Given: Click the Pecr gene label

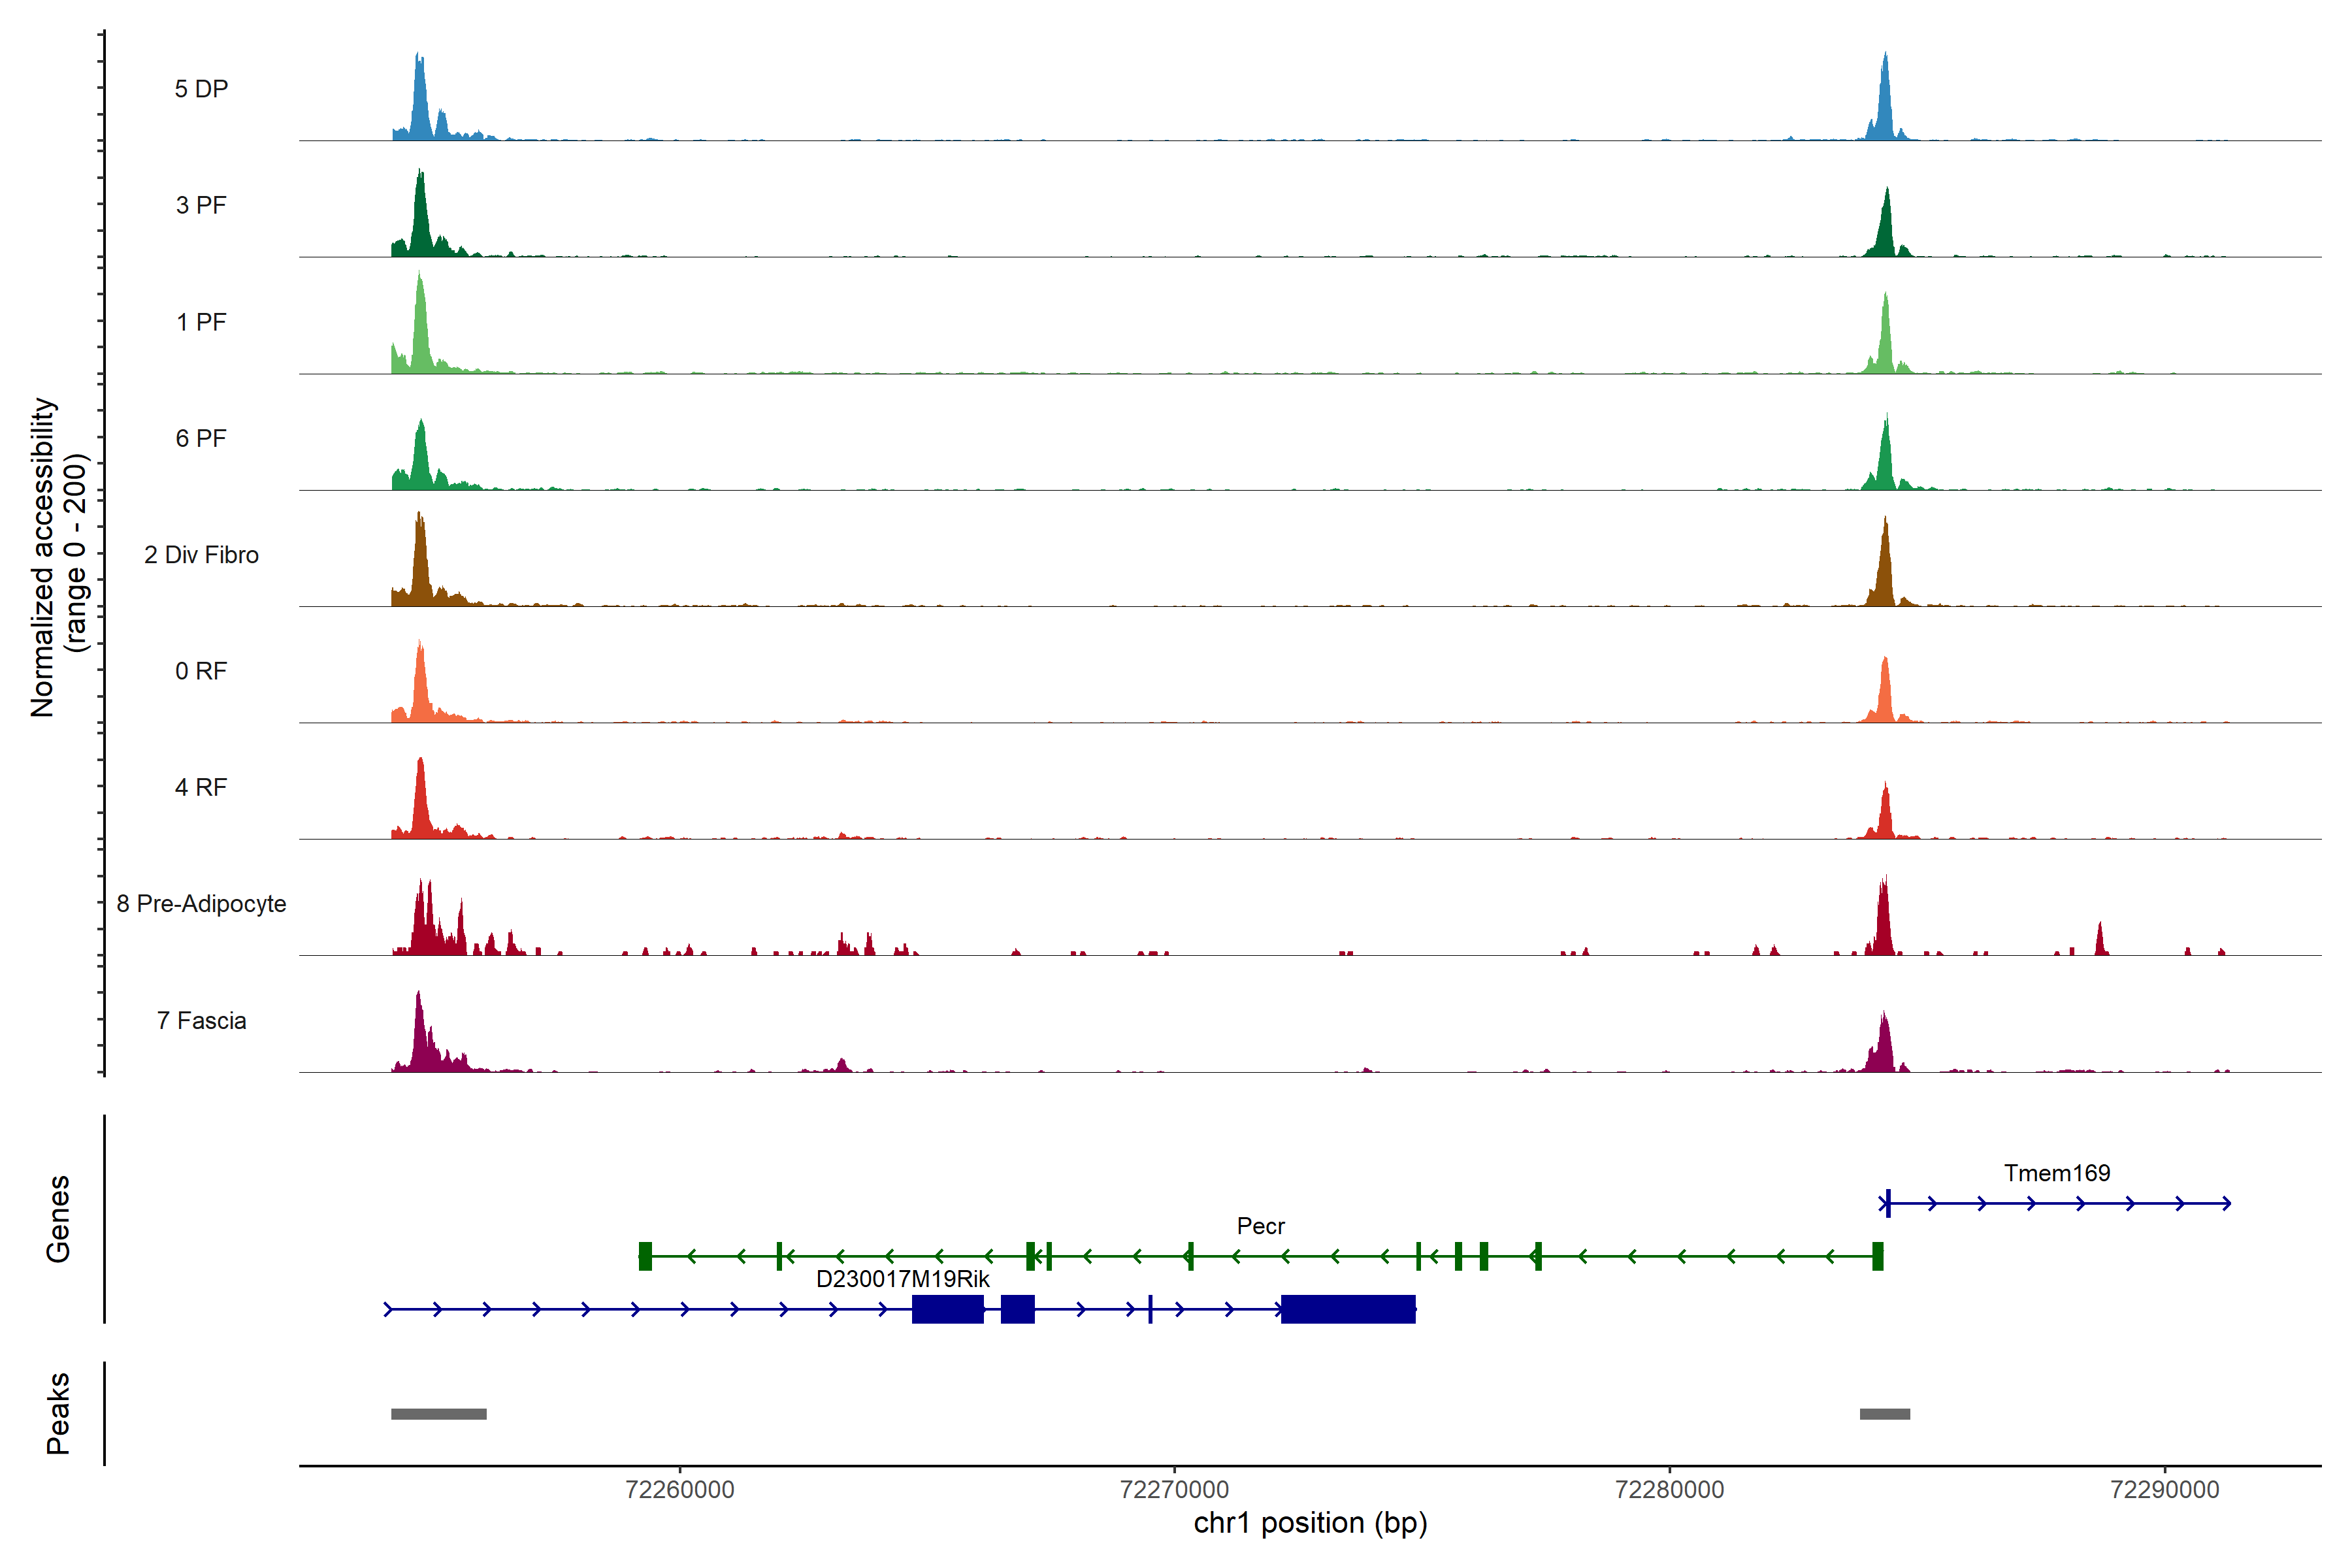Looking at the screenshot, I should 1260,1226.
